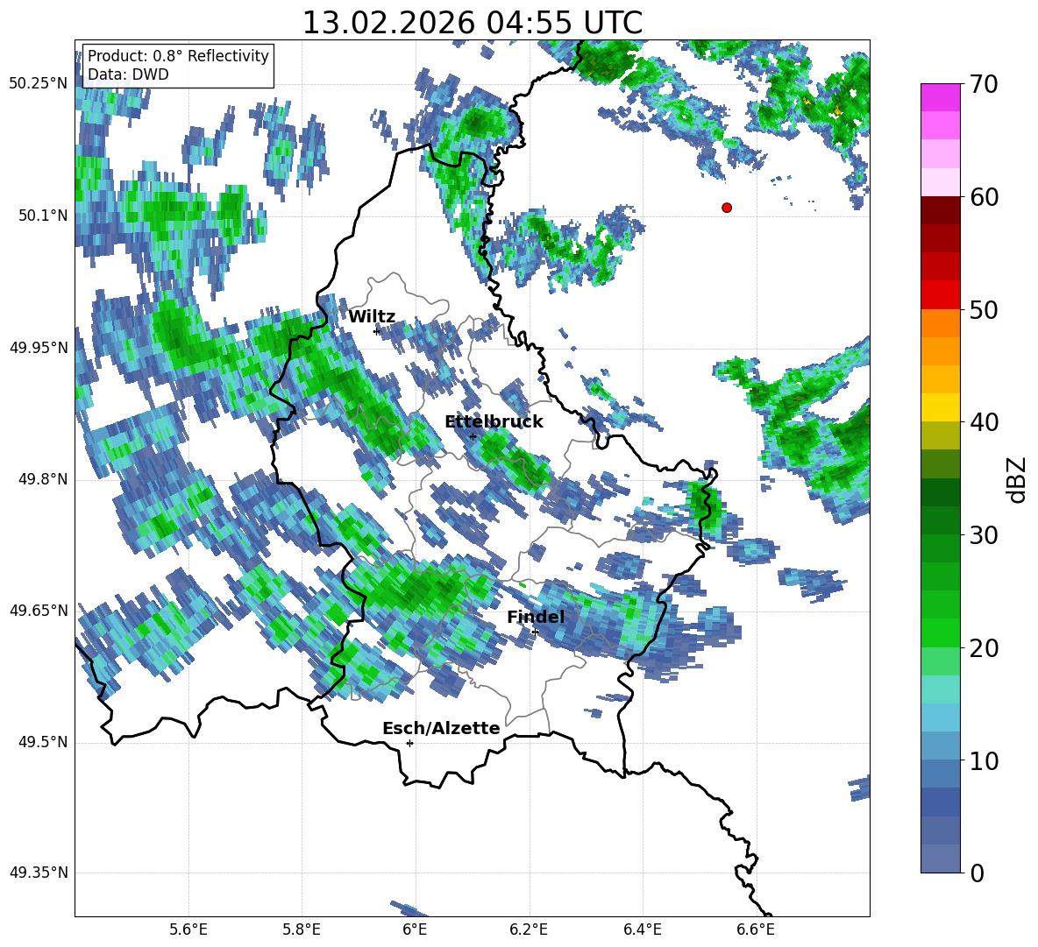Click the 49.35°N latitude label
The height and width of the screenshot is (947, 1038).
pyautogui.click(x=39, y=873)
